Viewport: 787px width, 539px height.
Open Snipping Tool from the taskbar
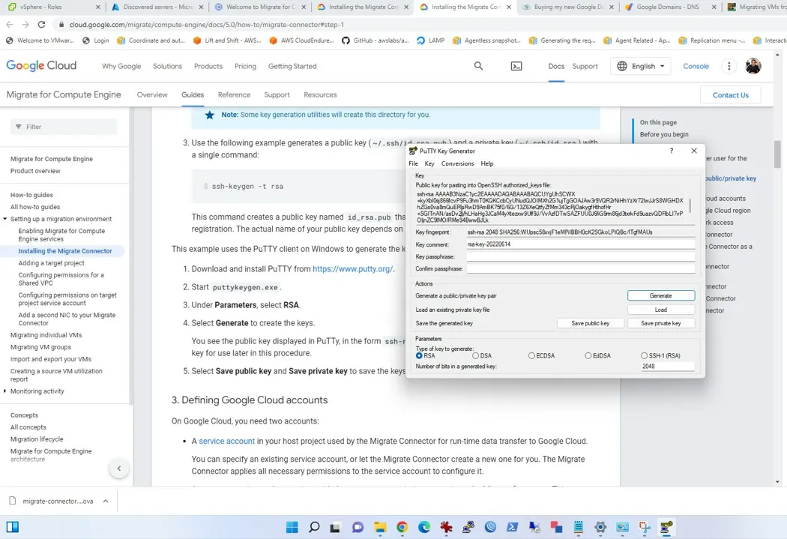pos(645,527)
